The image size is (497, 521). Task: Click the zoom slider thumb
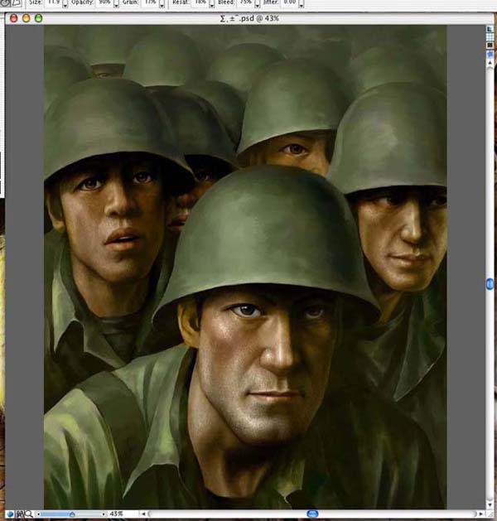tap(72, 514)
